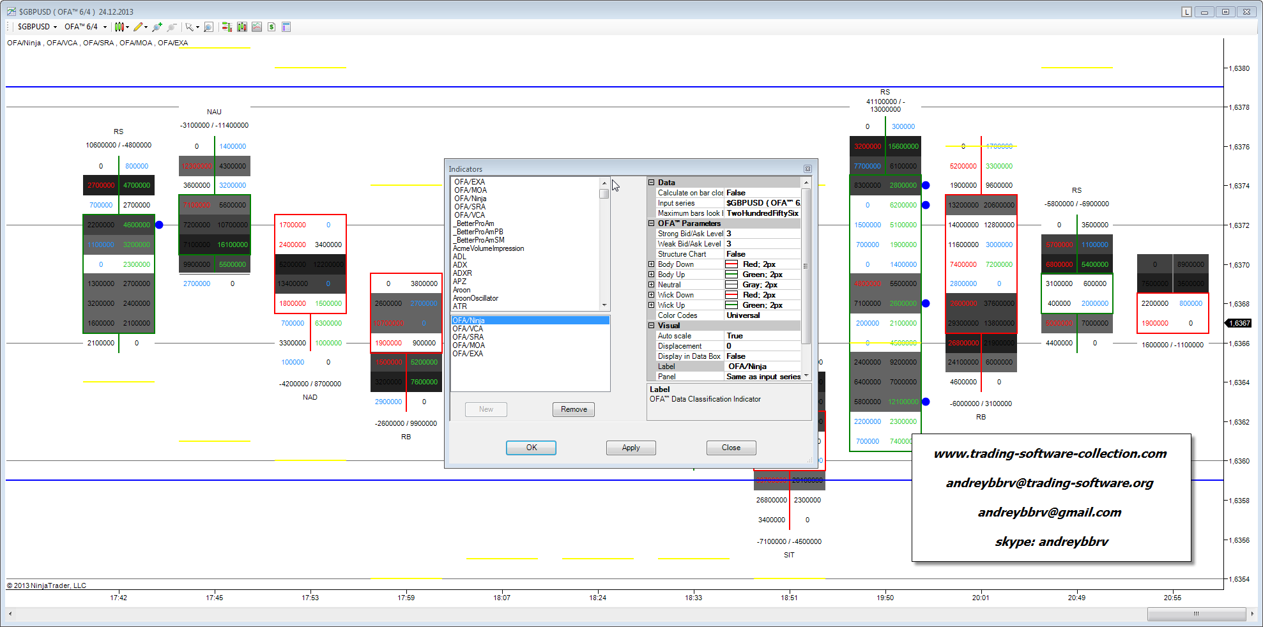
Task: Expand the Body Down property
Action: pos(652,264)
